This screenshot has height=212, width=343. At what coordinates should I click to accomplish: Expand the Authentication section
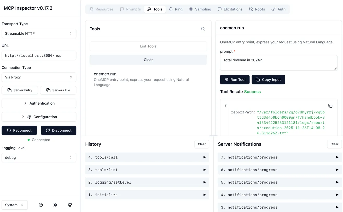coord(39,103)
